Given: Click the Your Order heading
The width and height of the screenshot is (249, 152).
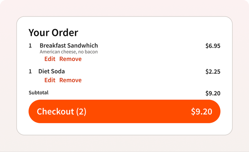Looking at the screenshot, I should point(53,33).
